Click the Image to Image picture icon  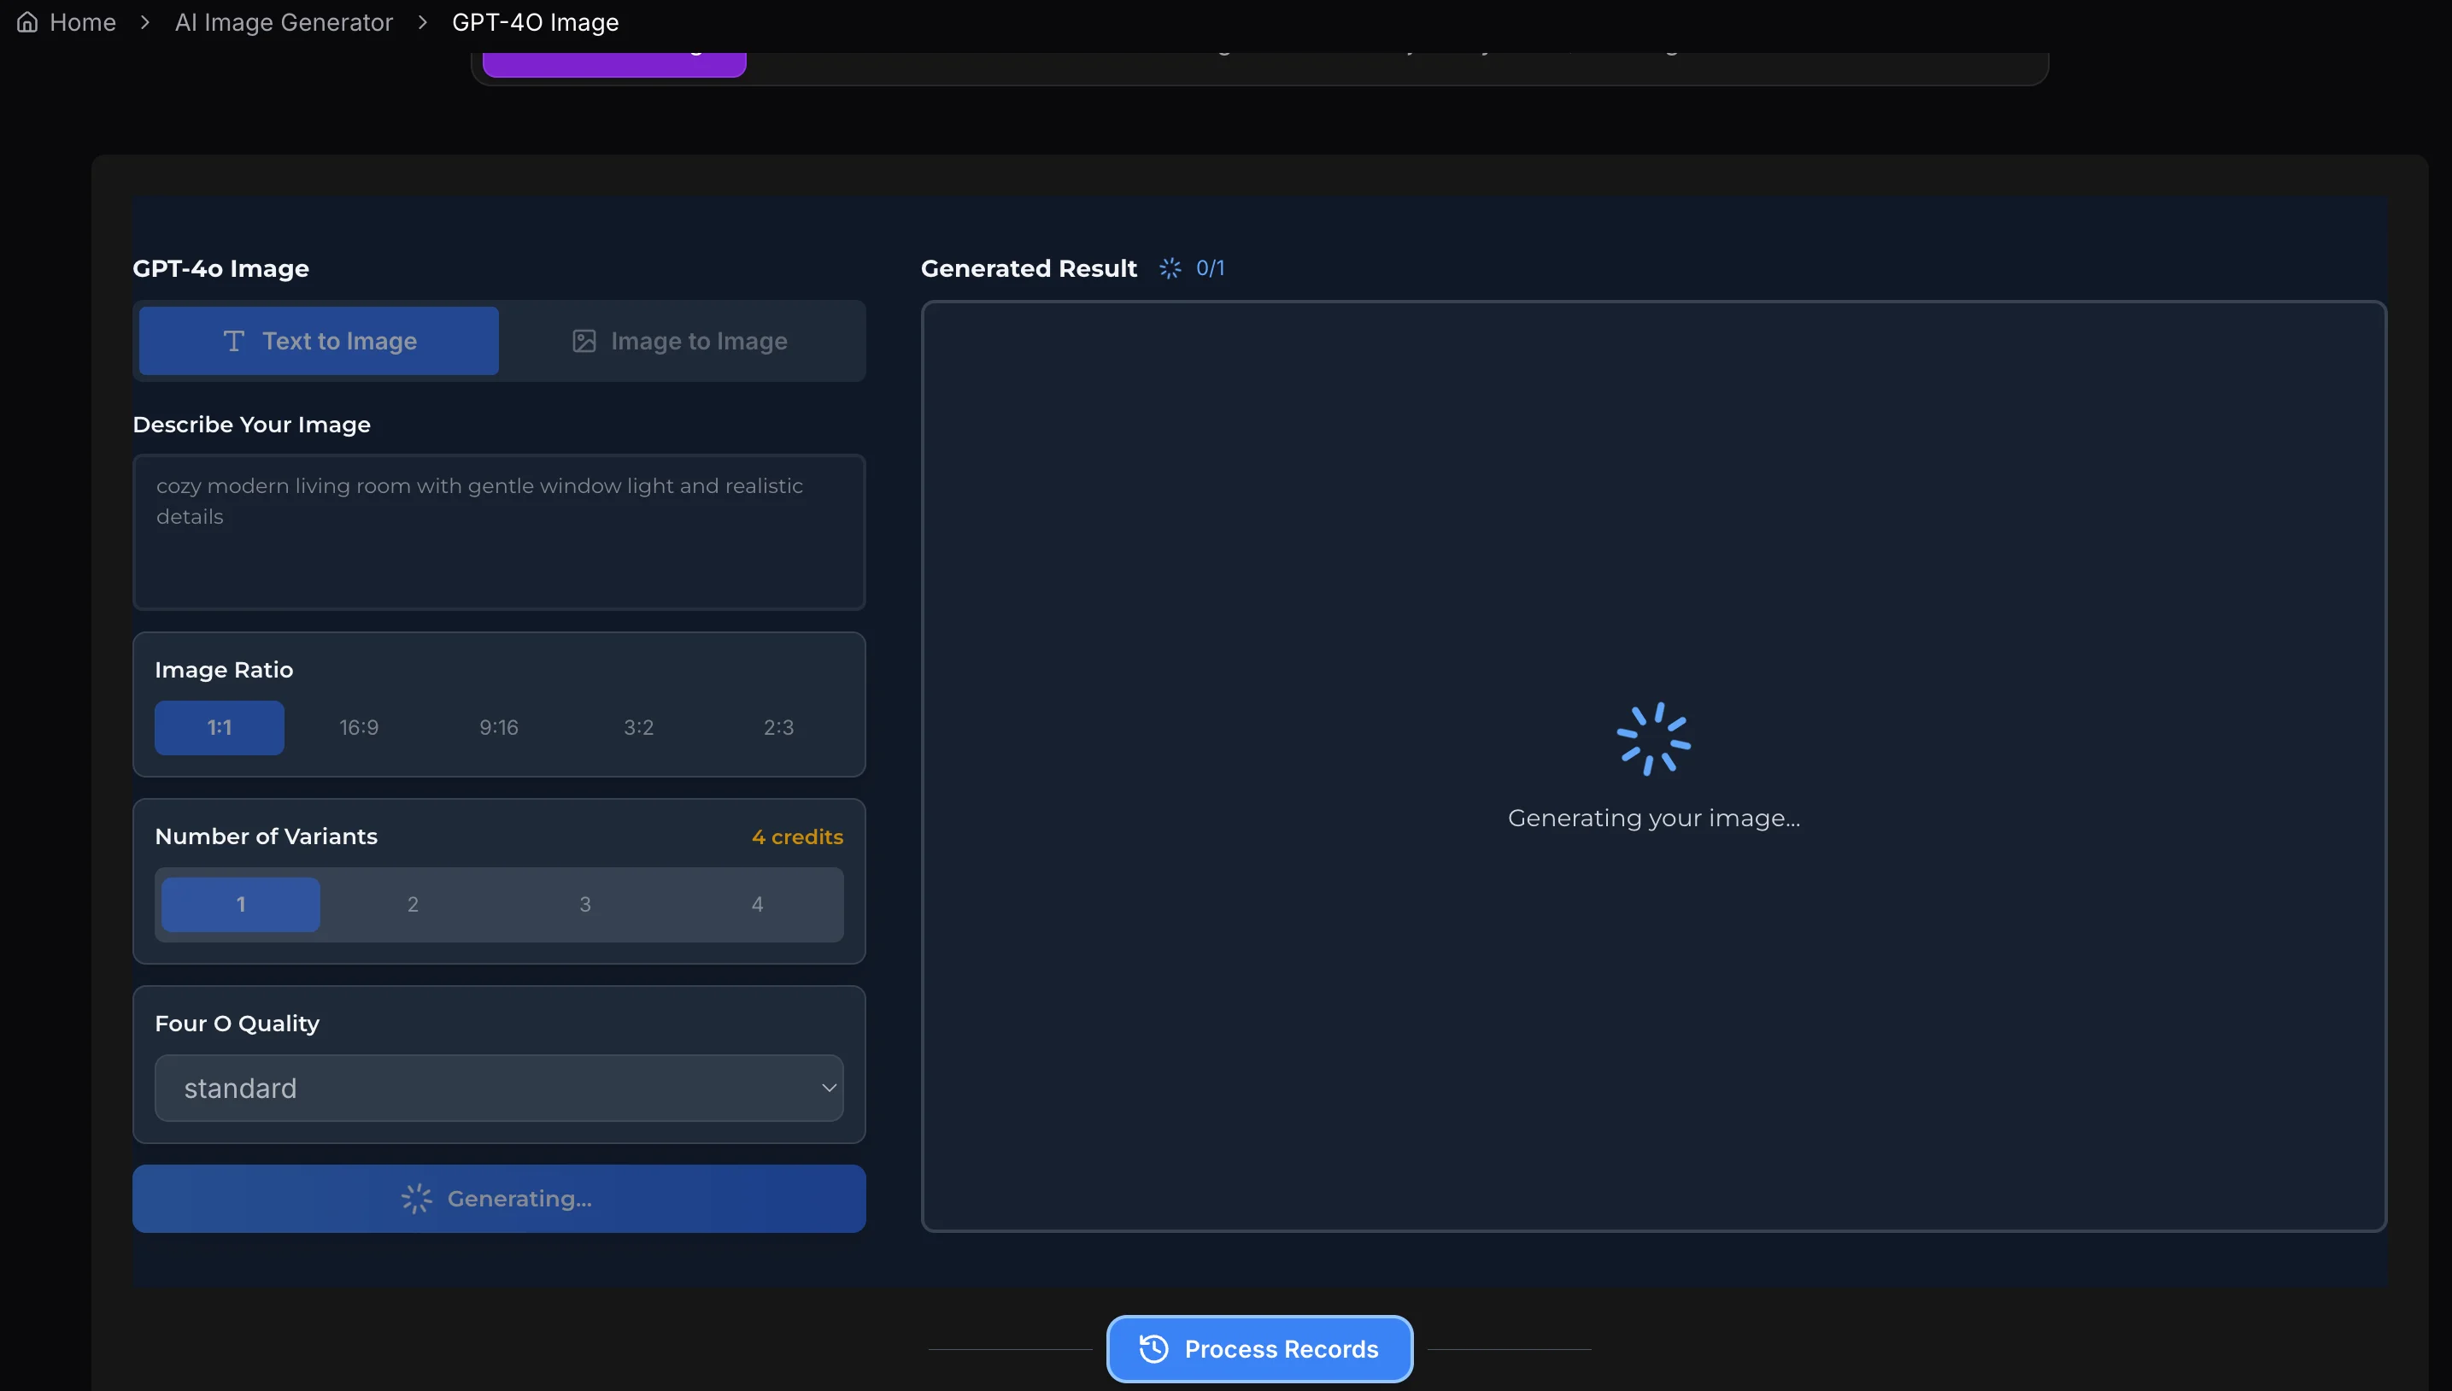584,341
